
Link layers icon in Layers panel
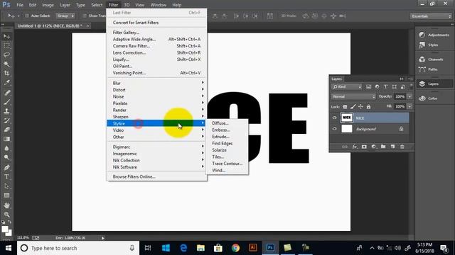344,147
